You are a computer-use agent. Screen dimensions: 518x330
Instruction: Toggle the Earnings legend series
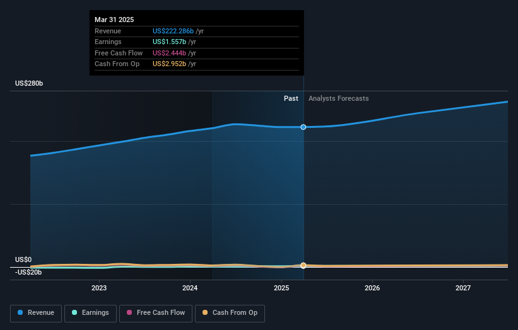point(90,313)
